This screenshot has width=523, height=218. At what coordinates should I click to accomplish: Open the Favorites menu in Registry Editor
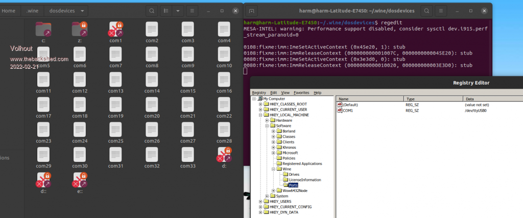click(x=301, y=93)
